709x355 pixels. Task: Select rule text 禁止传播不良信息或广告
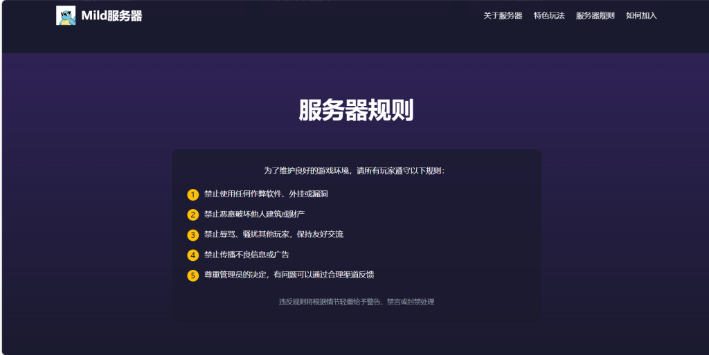coord(246,254)
